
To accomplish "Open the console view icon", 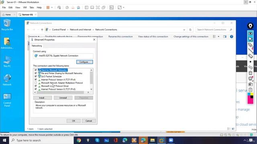I will (x=112, y=8).
